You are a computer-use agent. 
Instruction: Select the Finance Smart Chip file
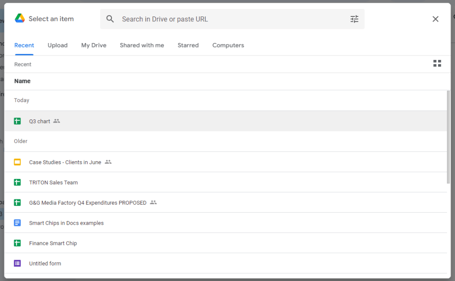click(x=225, y=243)
